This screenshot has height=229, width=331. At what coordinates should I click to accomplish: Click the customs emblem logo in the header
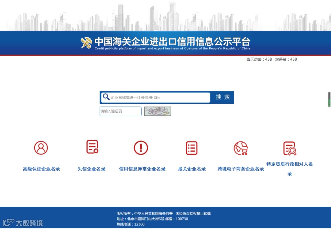click(86, 43)
